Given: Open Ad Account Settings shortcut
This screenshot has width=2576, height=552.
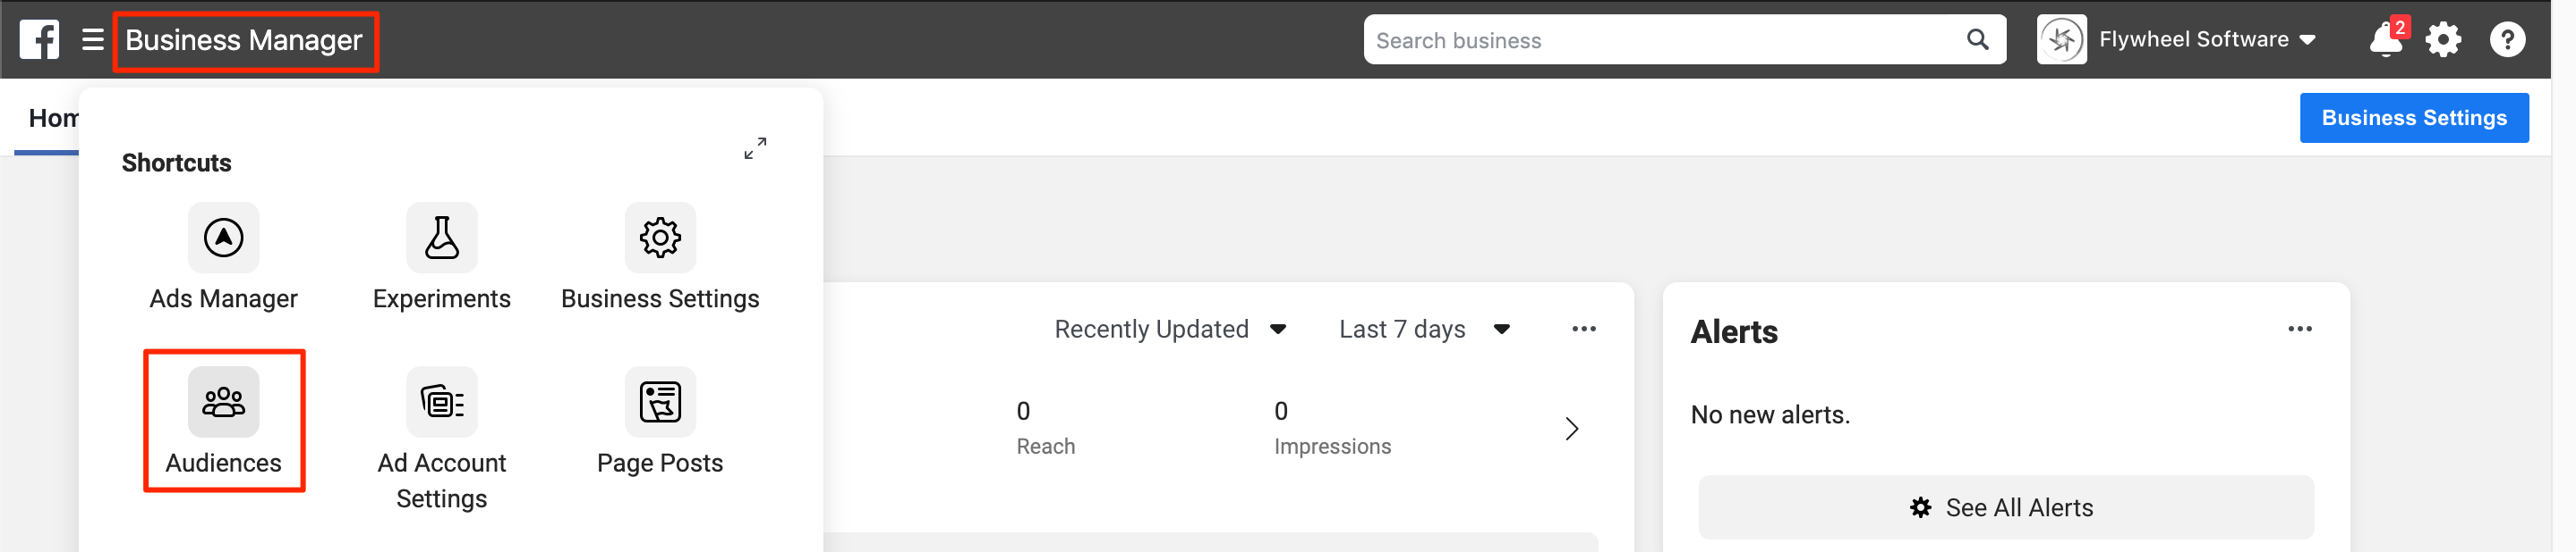Looking at the screenshot, I should coord(441,402).
